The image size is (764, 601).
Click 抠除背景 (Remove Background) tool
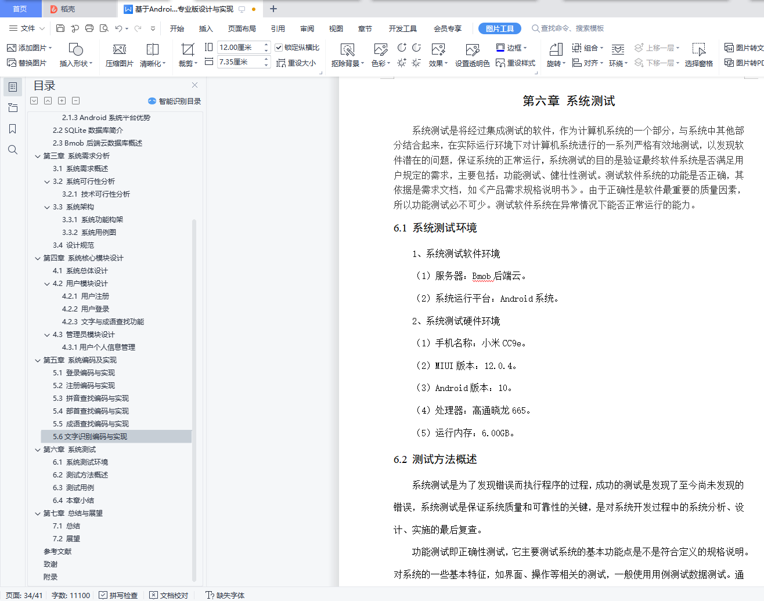click(348, 55)
